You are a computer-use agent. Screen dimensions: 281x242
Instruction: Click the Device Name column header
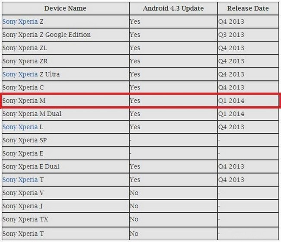[65, 8]
